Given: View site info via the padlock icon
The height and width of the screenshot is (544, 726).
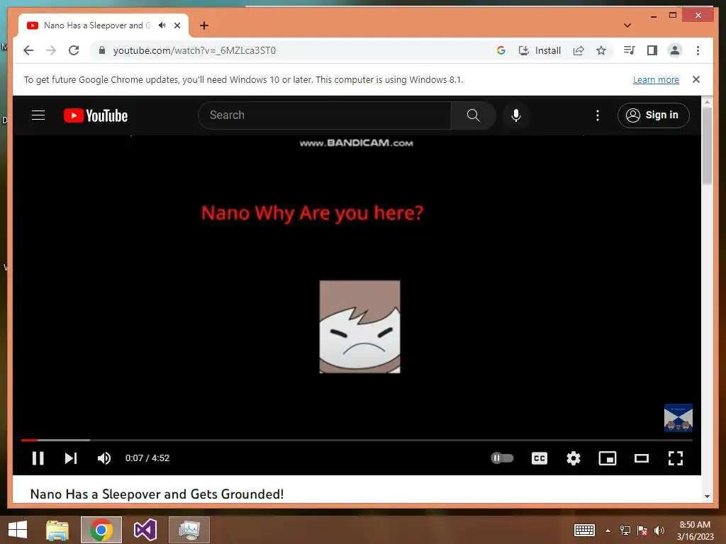Looking at the screenshot, I should [x=102, y=50].
